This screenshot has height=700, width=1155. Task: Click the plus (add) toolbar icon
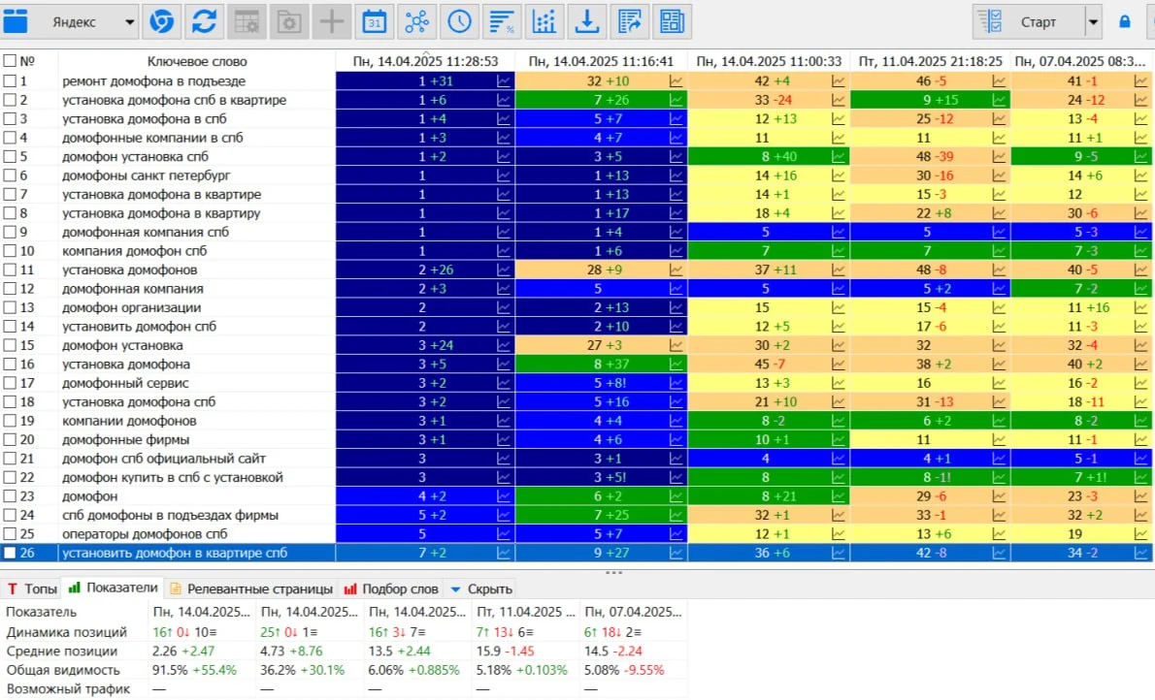332,21
